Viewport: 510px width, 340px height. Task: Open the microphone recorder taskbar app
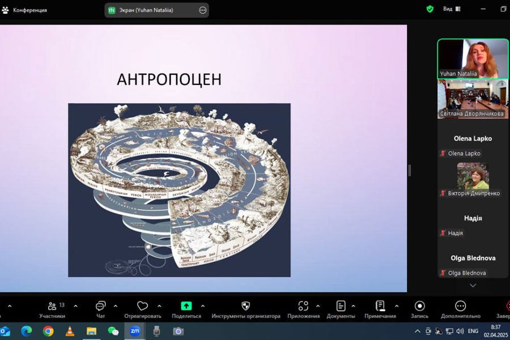156,331
